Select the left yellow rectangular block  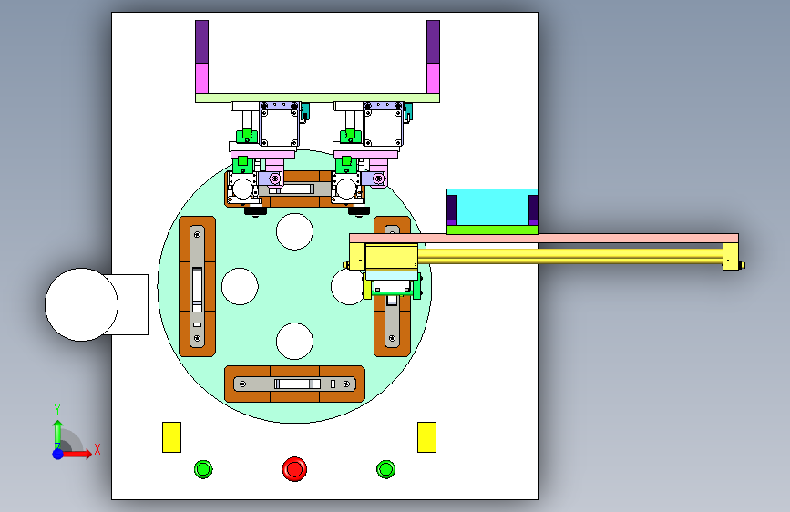[x=171, y=437]
